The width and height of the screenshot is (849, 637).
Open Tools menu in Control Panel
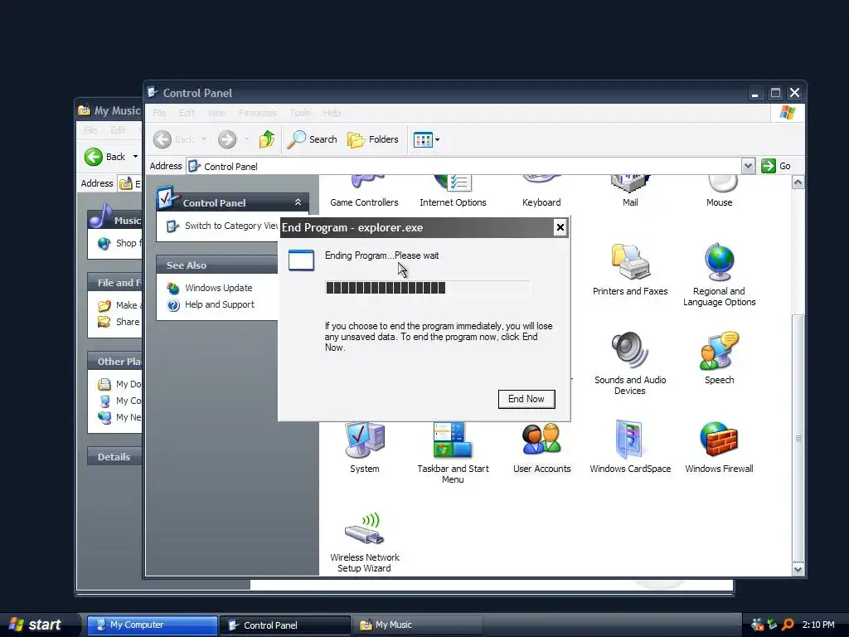(300, 113)
